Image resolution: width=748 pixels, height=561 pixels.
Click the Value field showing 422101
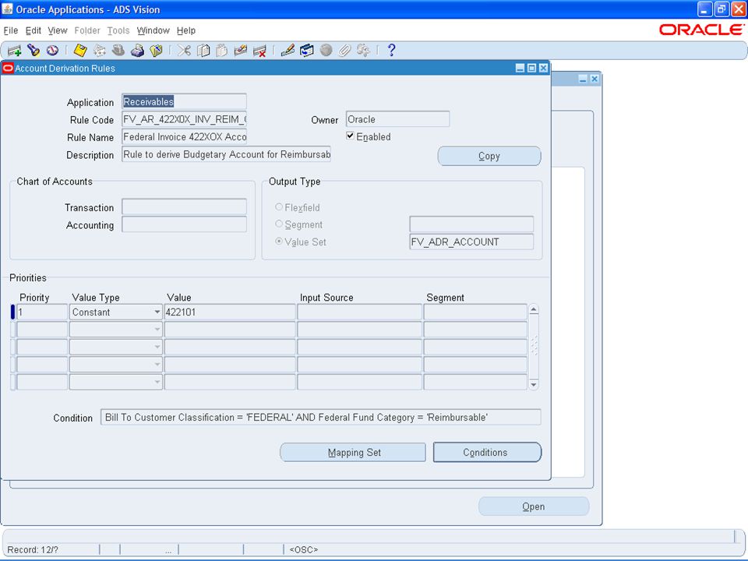pyautogui.click(x=230, y=312)
